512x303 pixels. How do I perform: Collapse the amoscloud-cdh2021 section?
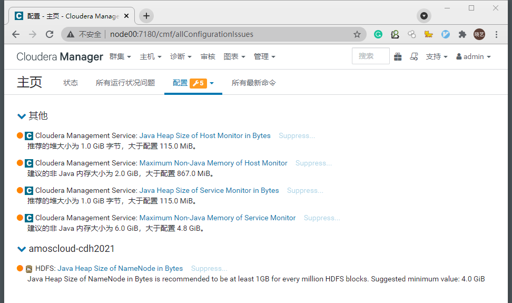click(x=22, y=249)
